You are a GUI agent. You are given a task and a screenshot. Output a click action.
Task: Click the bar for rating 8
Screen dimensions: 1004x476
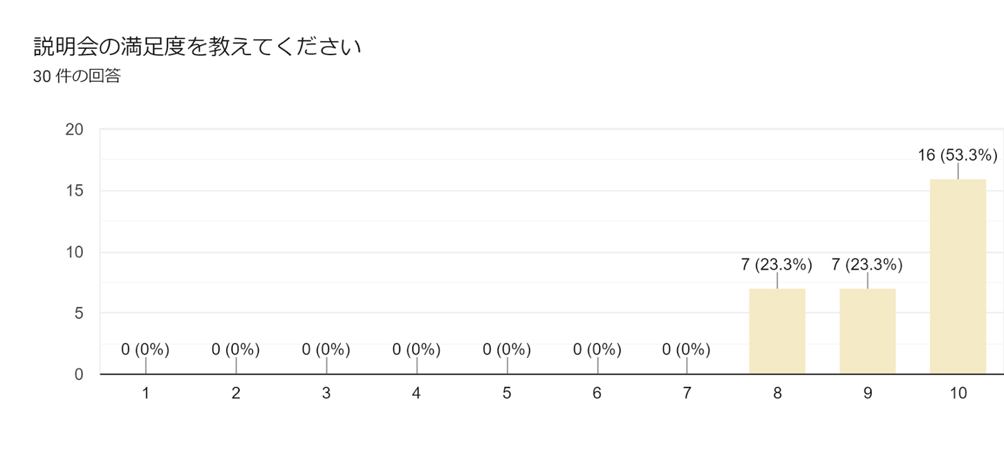tap(777, 332)
